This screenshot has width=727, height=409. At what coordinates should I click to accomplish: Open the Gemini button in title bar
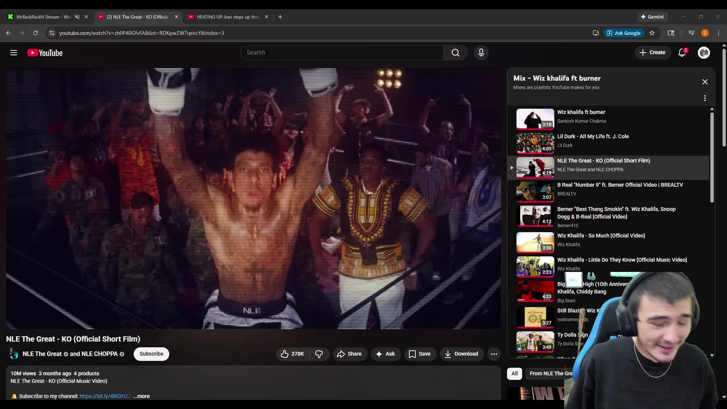click(652, 16)
